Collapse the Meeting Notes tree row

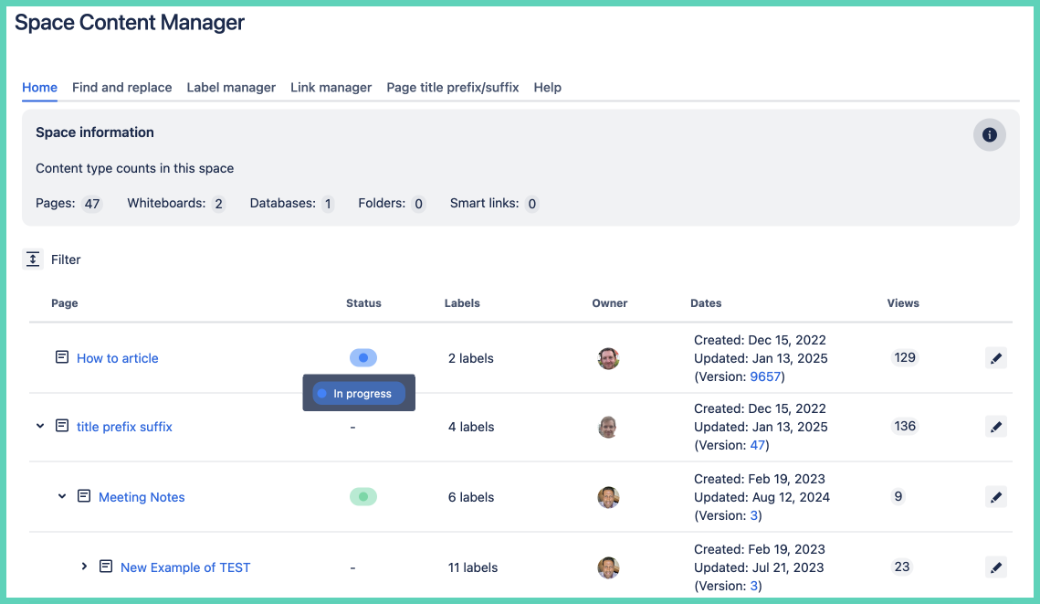pos(62,496)
